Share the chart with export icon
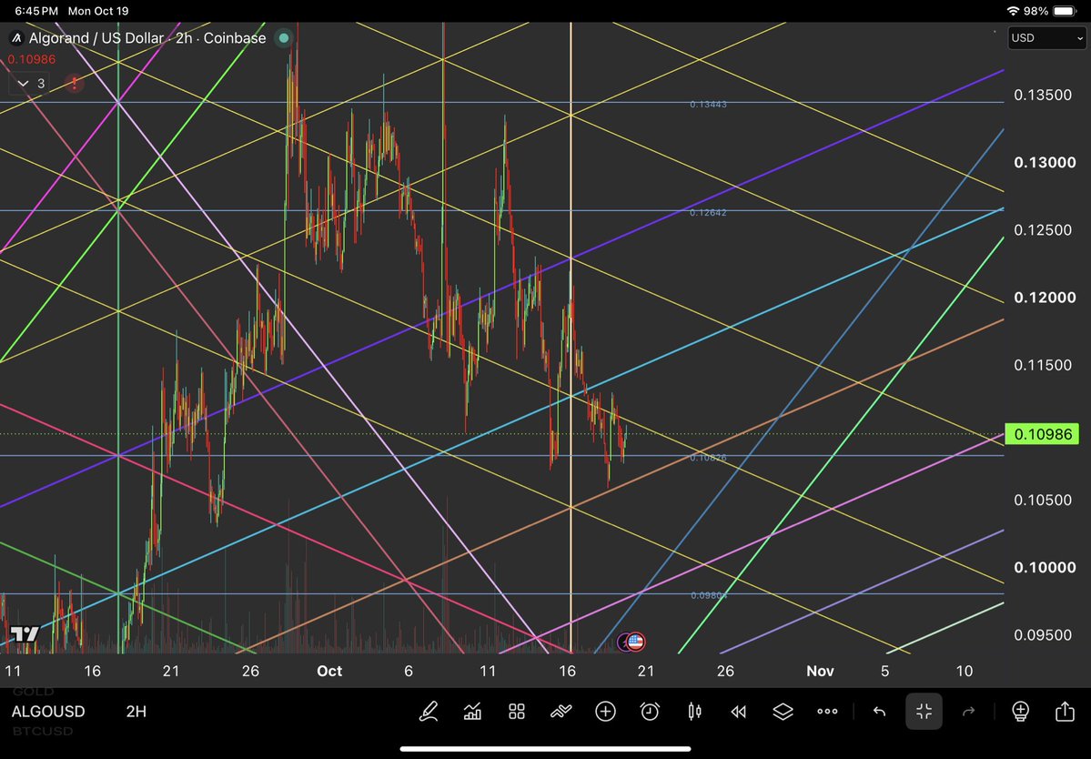Image resolution: width=1091 pixels, height=759 pixels. point(1065,710)
